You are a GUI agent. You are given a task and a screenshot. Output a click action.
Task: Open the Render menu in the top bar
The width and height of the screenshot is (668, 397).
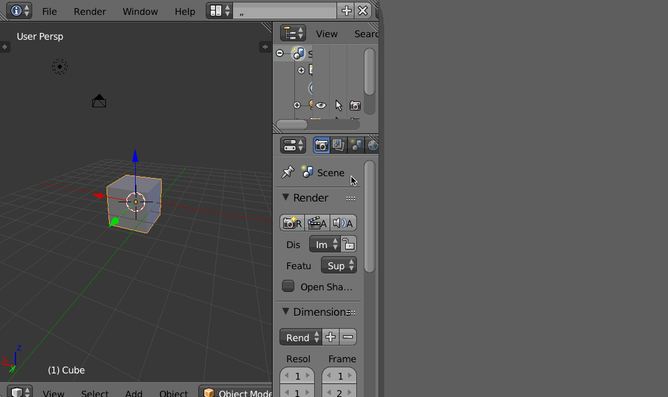tap(90, 11)
